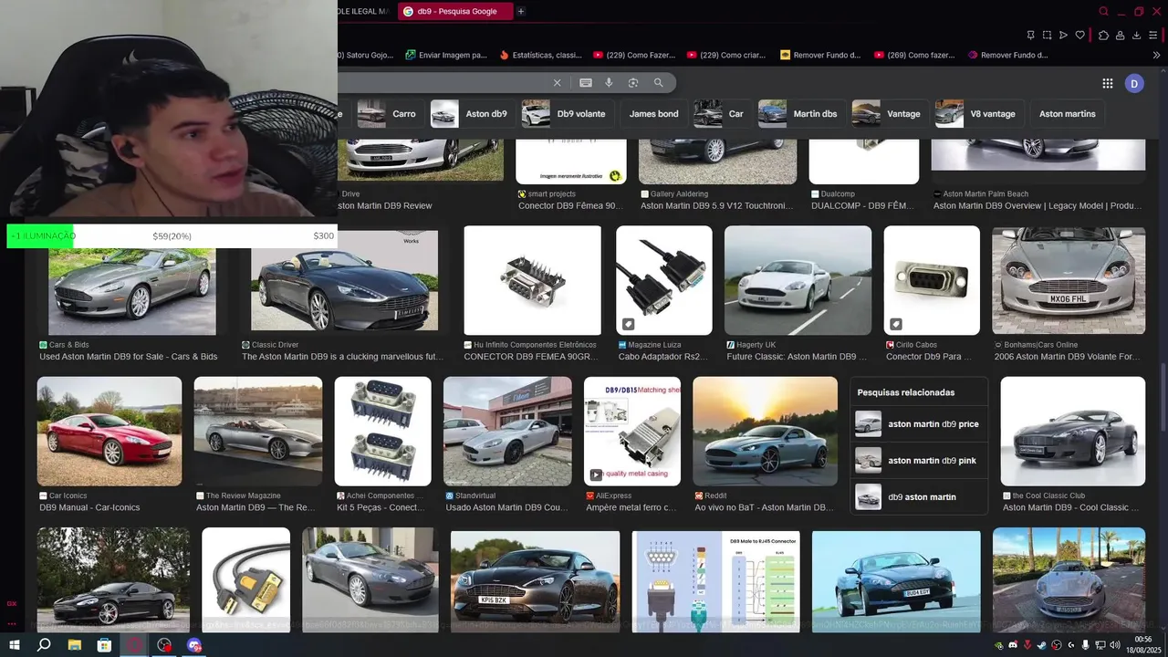Open the Google account avatar D
1168x657 pixels.
point(1134,84)
